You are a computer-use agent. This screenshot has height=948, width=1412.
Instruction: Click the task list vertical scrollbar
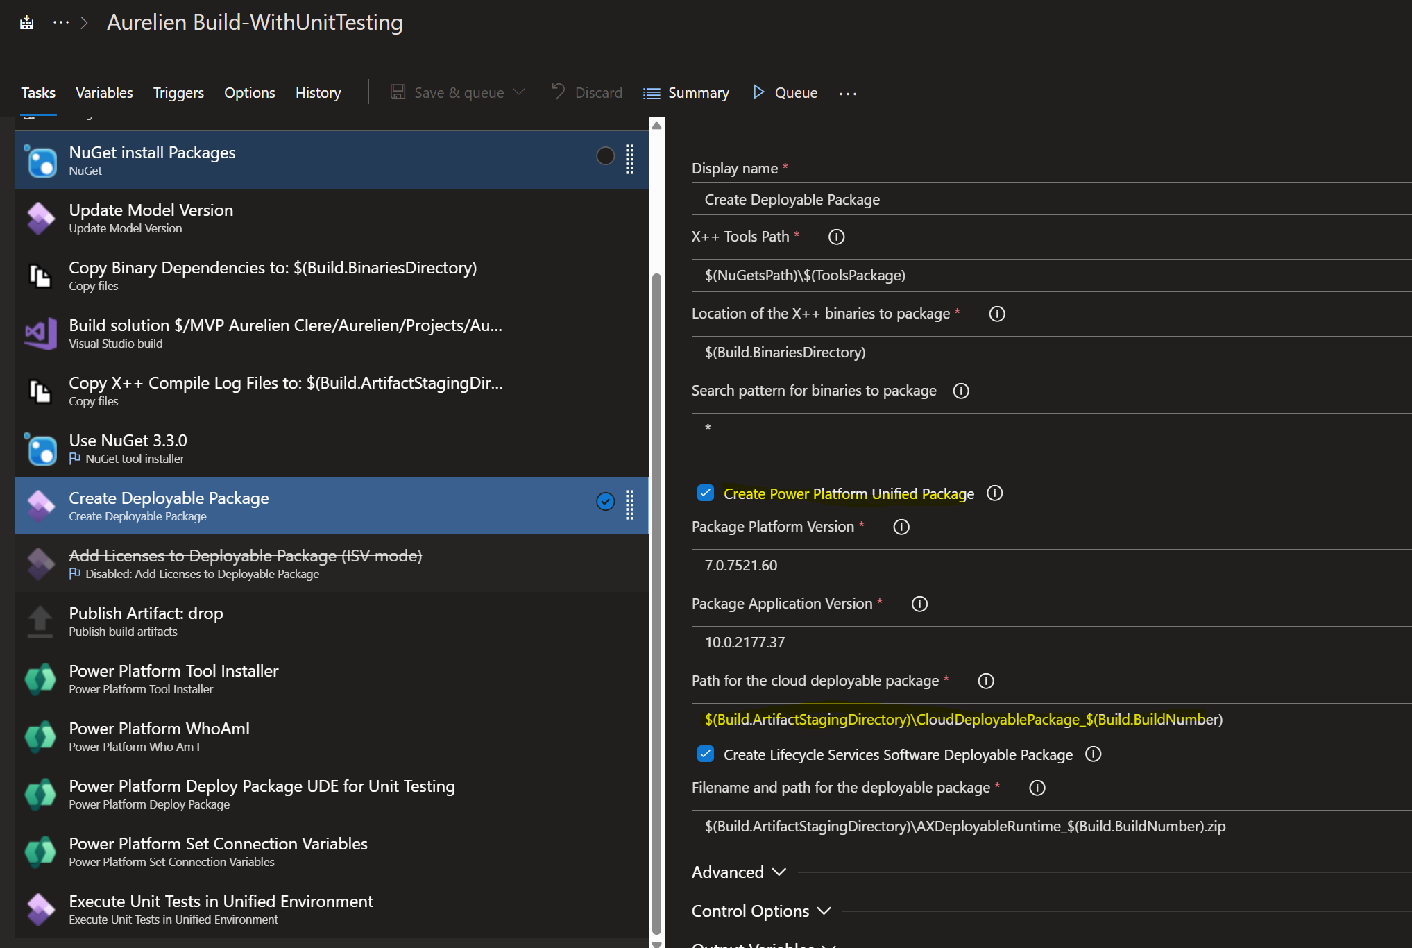tap(656, 602)
